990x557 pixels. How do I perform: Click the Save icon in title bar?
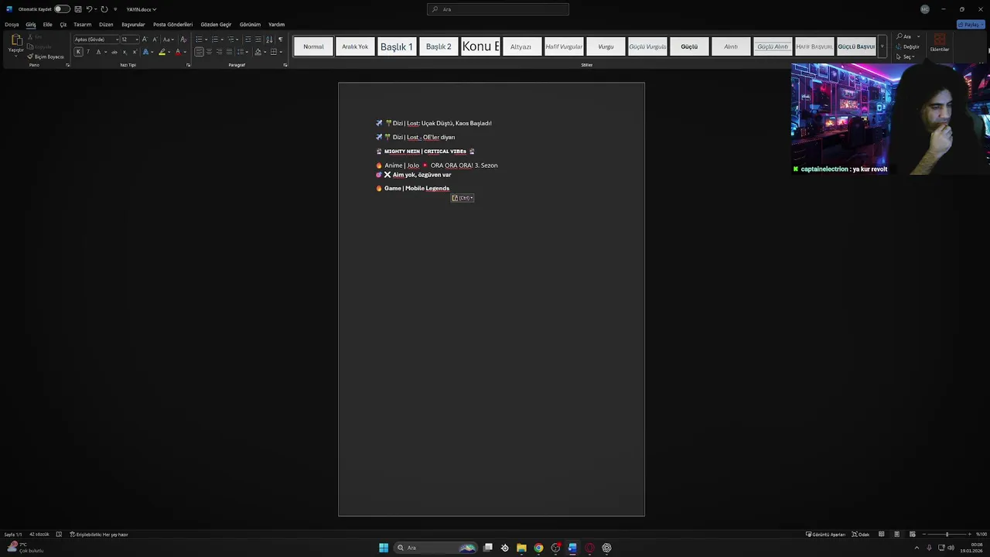pos(77,9)
